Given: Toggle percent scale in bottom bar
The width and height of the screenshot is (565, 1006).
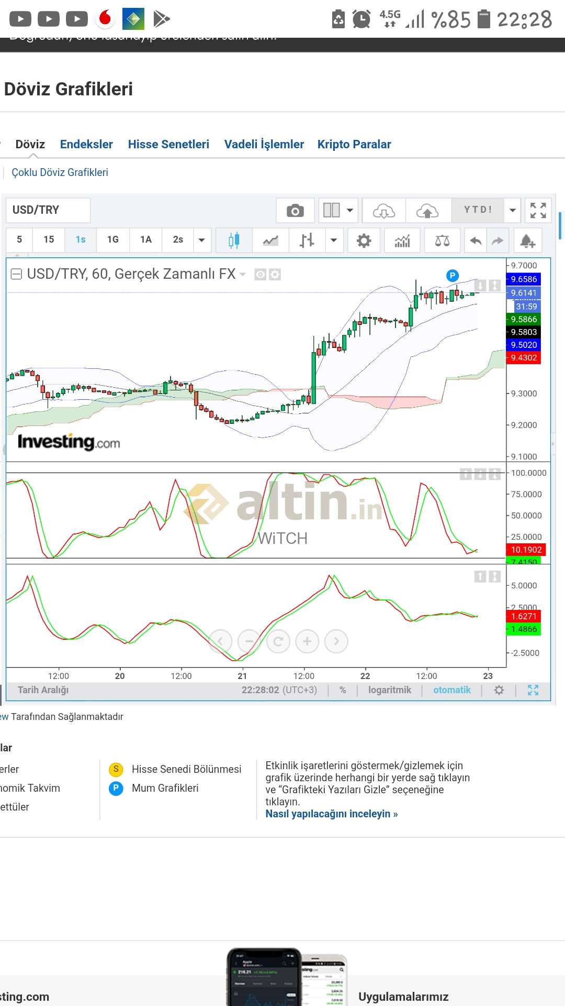Looking at the screenshot, I should 343,690.
